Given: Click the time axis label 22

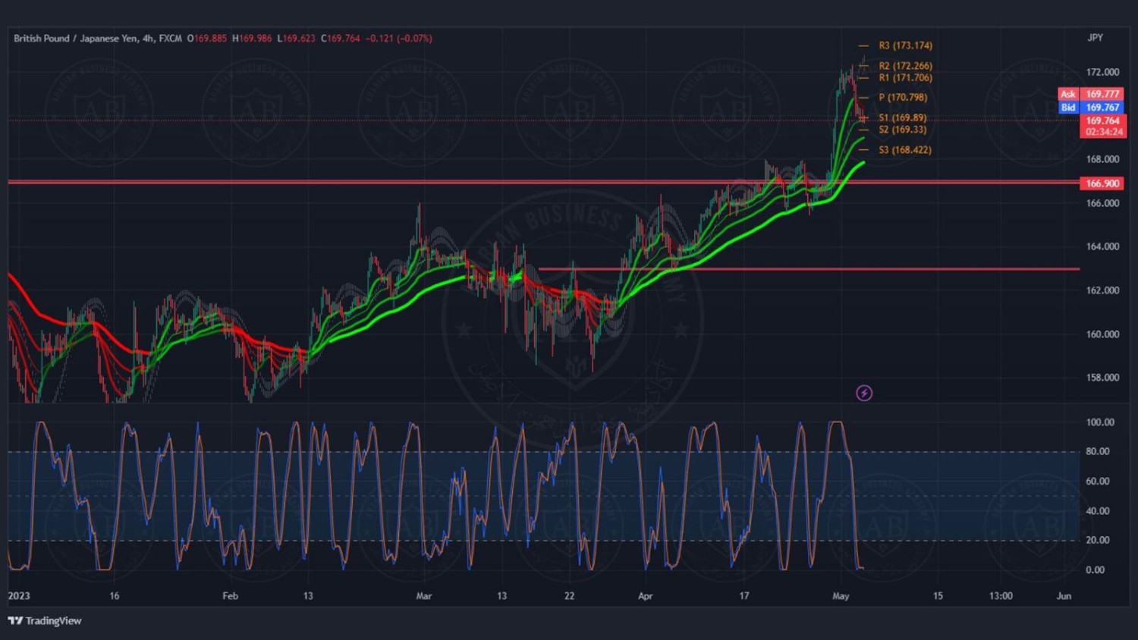Looking at the screenshot, I should click(x=570, y=596).
